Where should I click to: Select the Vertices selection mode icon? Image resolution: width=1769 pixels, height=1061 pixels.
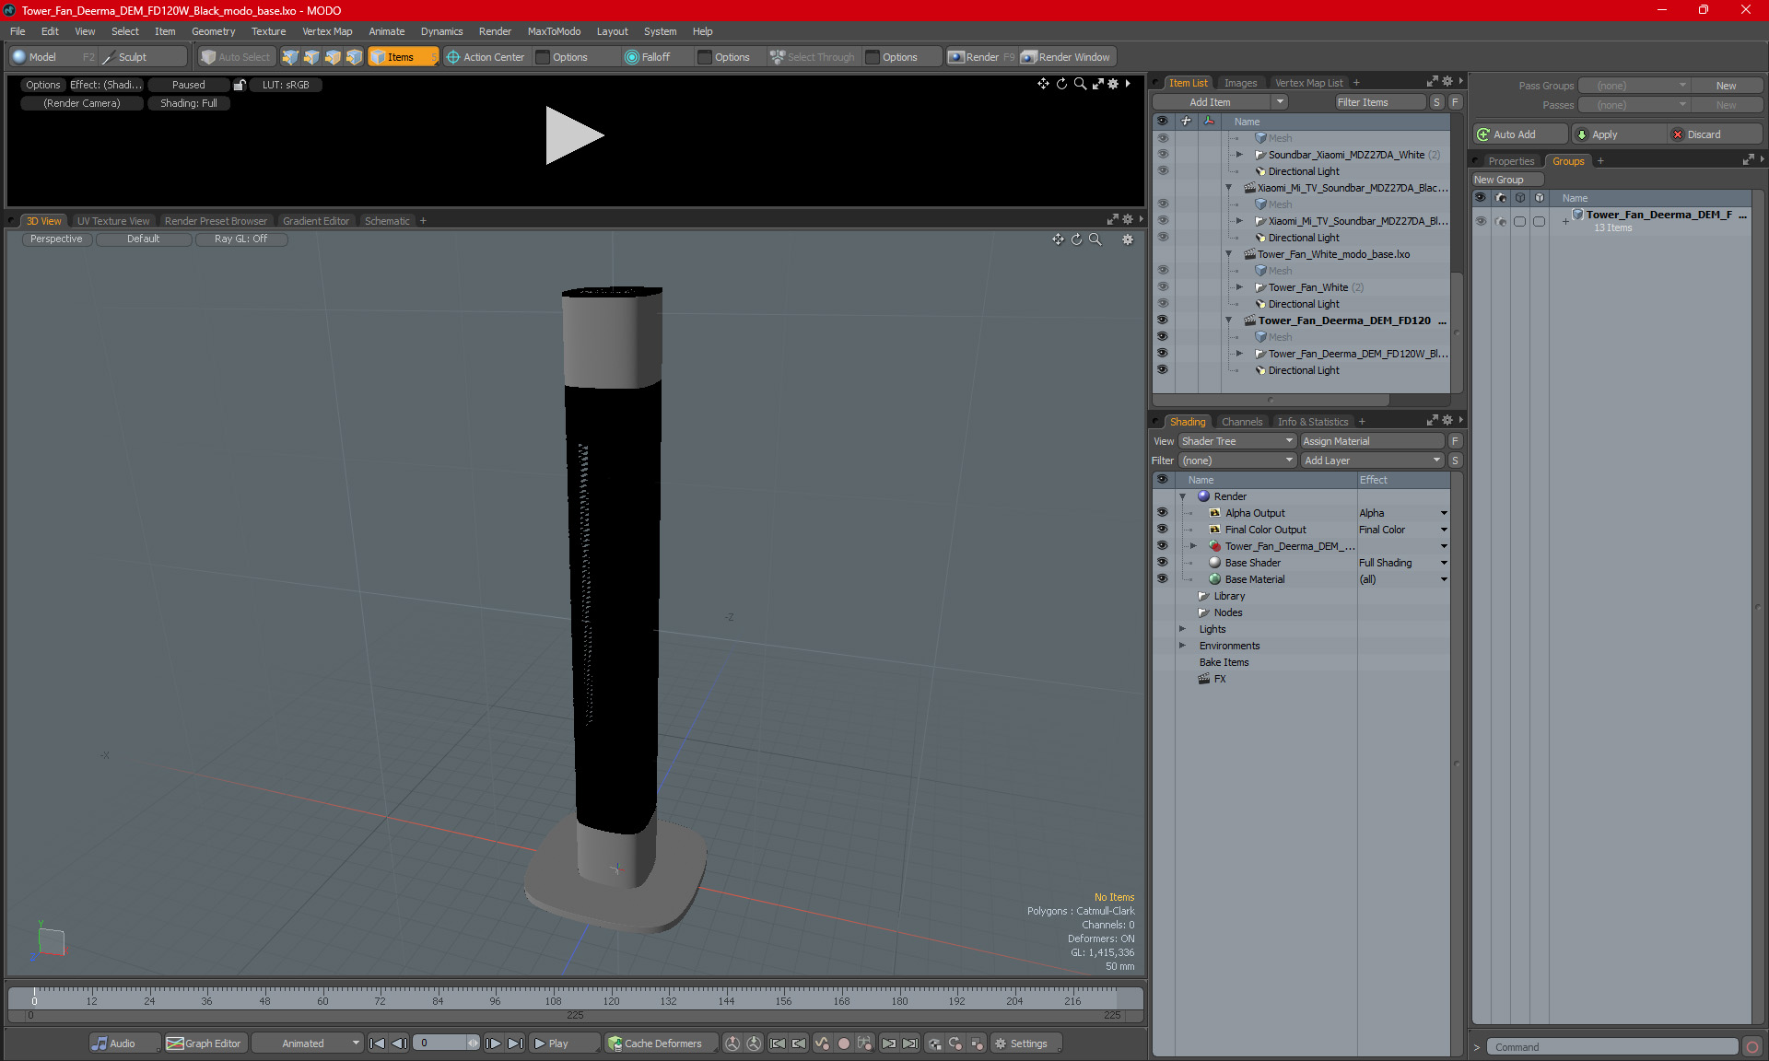290,57
